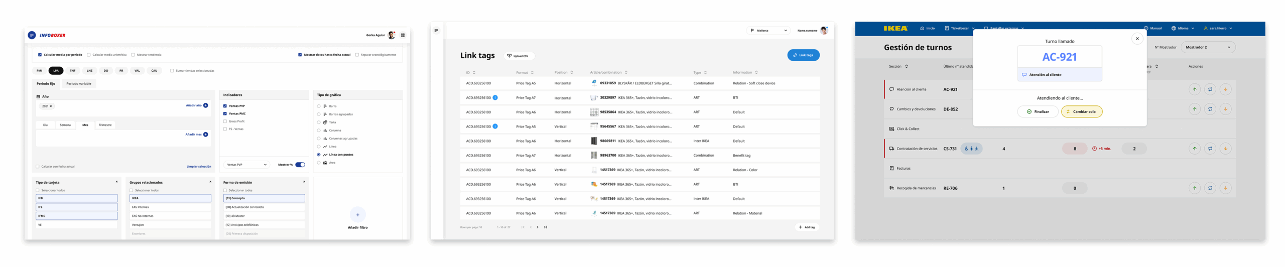Close the Tipo de tarjeta filter panel
1285x267 pixels.
point(116,182)
